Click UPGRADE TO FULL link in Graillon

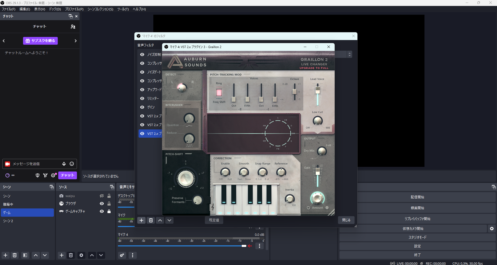tap(314, 68)
